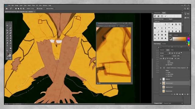Screen dimensions: 195x109
Task: Click Add layer mask icon
Action: [177, 94]
